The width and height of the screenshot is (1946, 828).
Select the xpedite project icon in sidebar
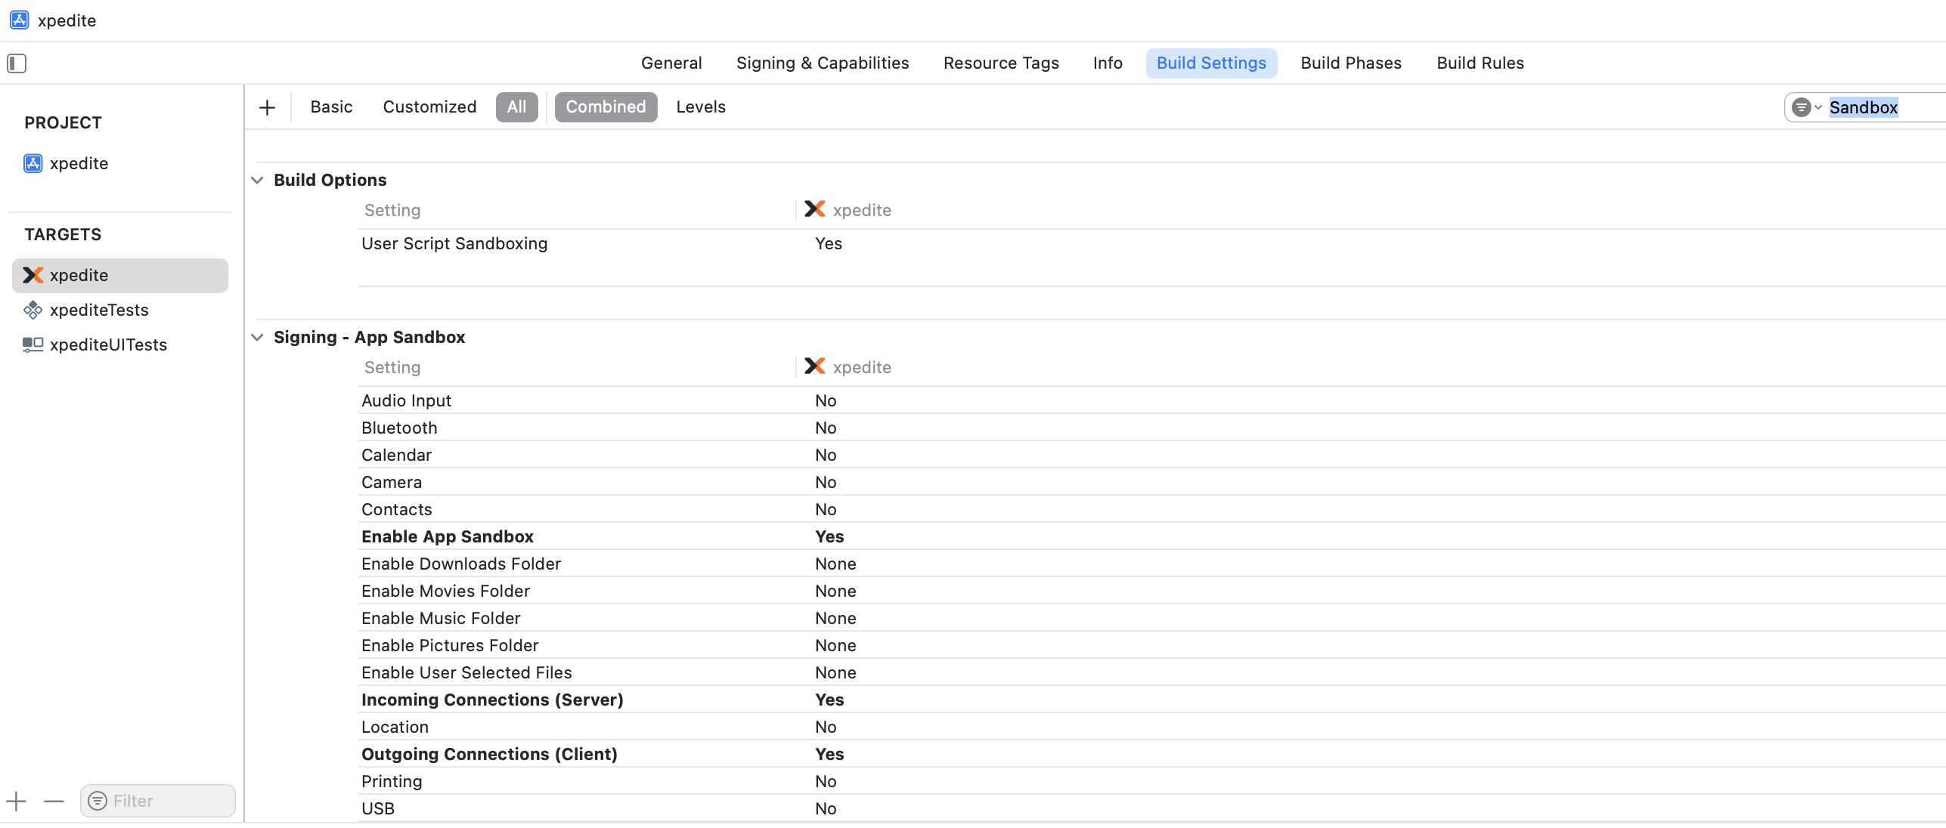33,164
